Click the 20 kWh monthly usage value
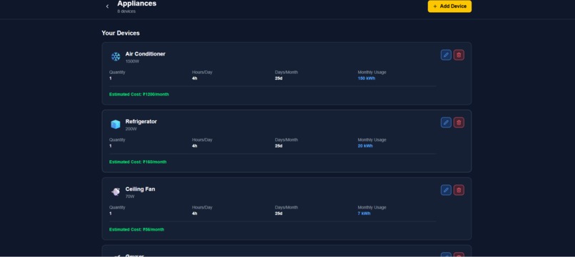 [x=365, y=146]
